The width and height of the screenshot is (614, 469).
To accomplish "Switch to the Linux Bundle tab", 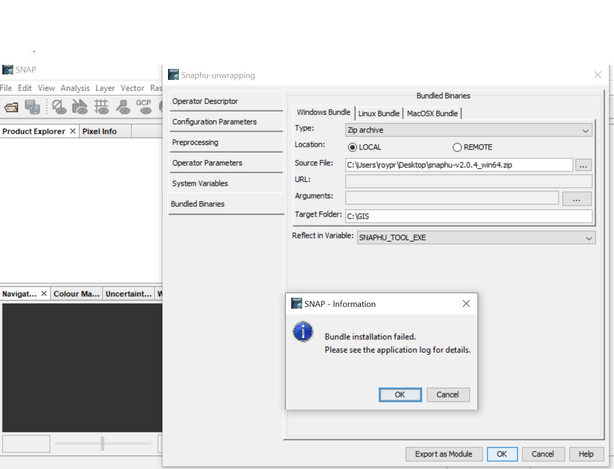I will click(378, 114).
